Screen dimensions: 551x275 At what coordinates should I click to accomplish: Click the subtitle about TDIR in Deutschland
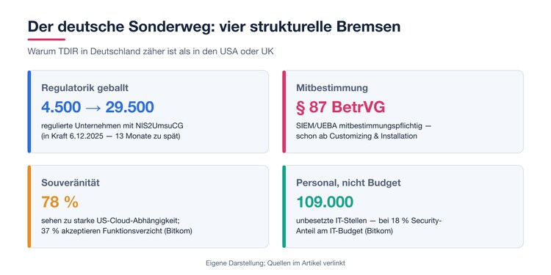[x=151, y=51]
